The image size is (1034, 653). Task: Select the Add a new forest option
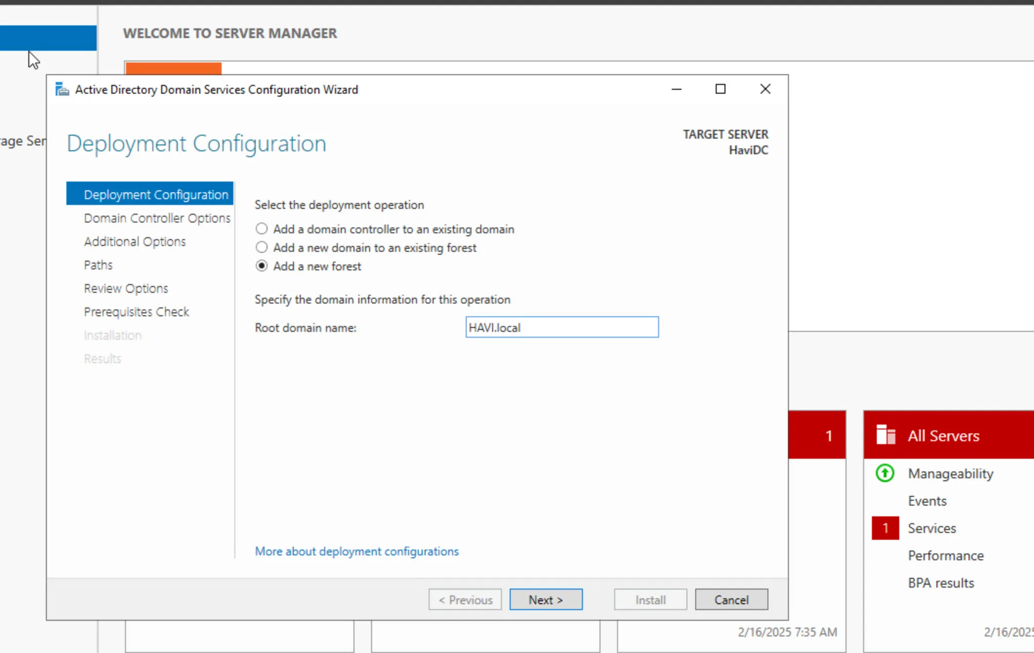(x=262, y=266)
